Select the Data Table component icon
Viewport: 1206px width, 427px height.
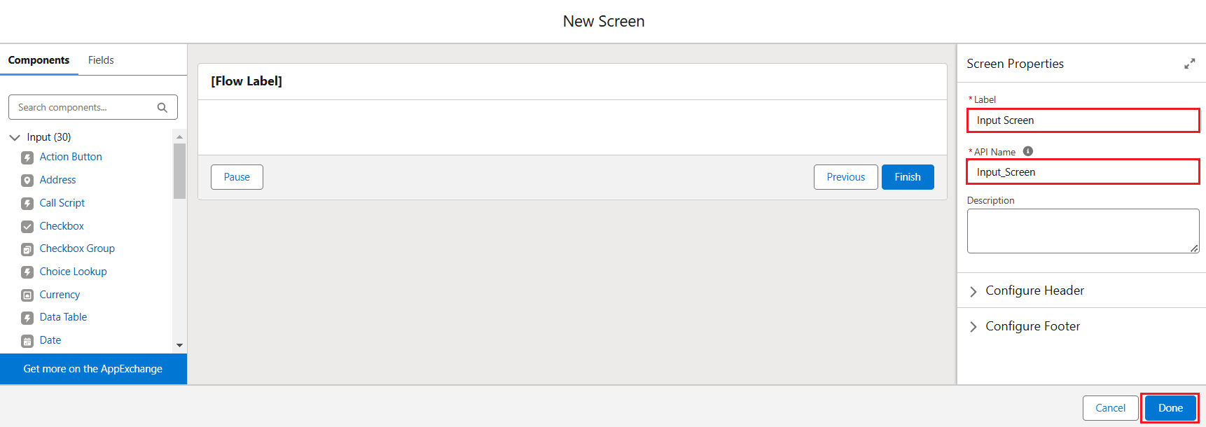tap(27, 318)
